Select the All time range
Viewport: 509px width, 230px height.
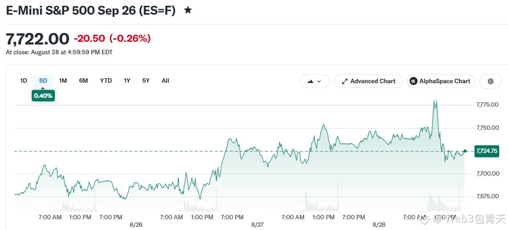[x=165, y=81]
